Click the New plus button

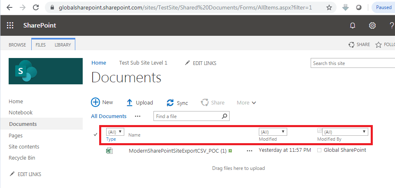(102, 102)
